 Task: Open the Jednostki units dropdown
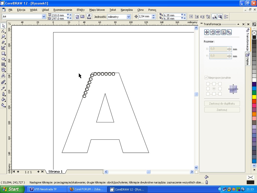coord(128,17)
